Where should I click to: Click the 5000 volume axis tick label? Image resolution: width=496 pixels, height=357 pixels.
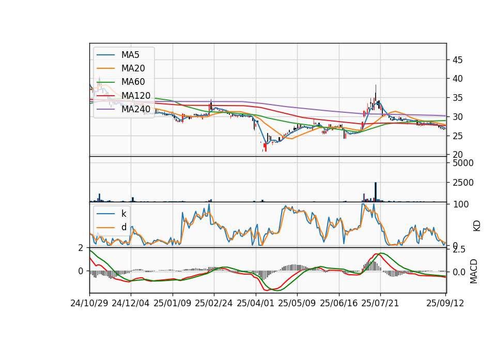[x=463, y=163]
